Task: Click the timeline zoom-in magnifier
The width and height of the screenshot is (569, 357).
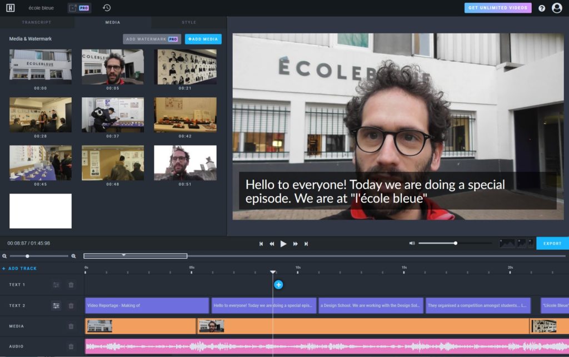Action: pyautogui.click(x=74, y=256)
